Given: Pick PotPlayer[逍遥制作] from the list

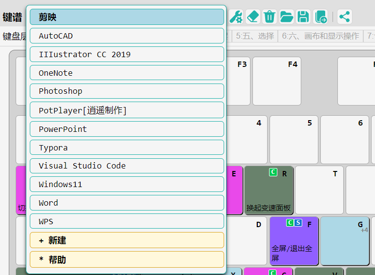Looking at the screenshot, I should coord(127,110).
